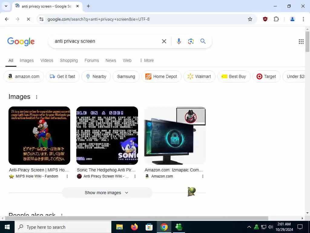Apply the Walmart filter chip
The width and height of the screenshot is (310, 233).
199,76
